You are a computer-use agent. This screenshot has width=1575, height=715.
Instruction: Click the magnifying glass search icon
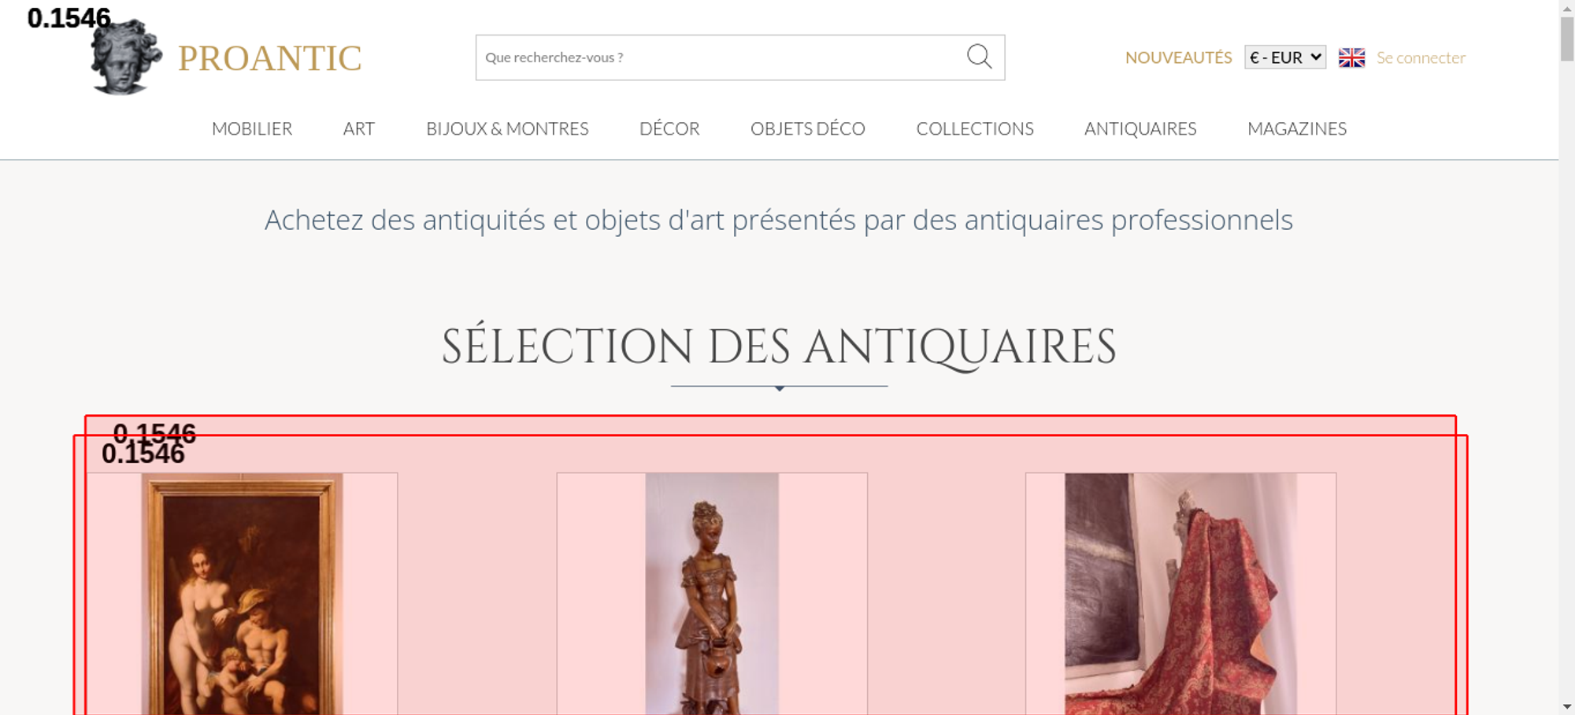pyautogui.click(x=979, y=57)
